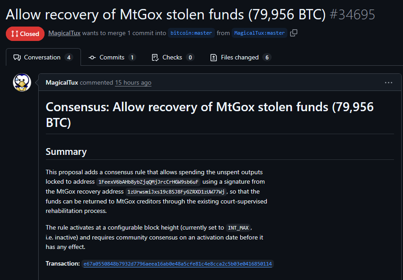Click the pull request number #34695
403x280 pixels.
click(352, 14)
